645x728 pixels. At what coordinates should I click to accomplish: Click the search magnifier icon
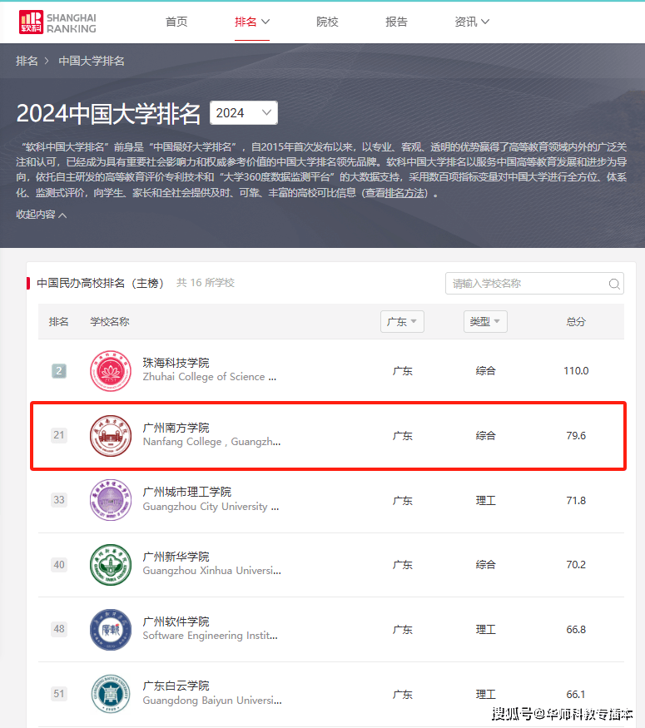[614, 284]
